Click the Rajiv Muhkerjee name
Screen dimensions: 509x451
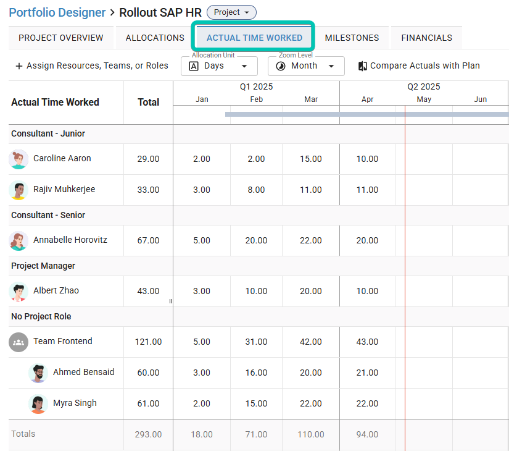click(64, 189)
